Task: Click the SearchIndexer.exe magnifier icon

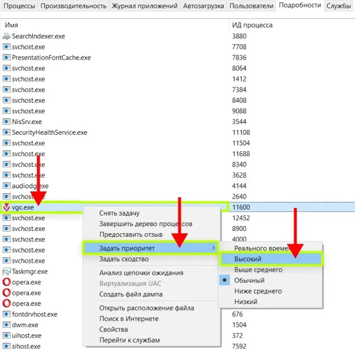Action: 6,36
